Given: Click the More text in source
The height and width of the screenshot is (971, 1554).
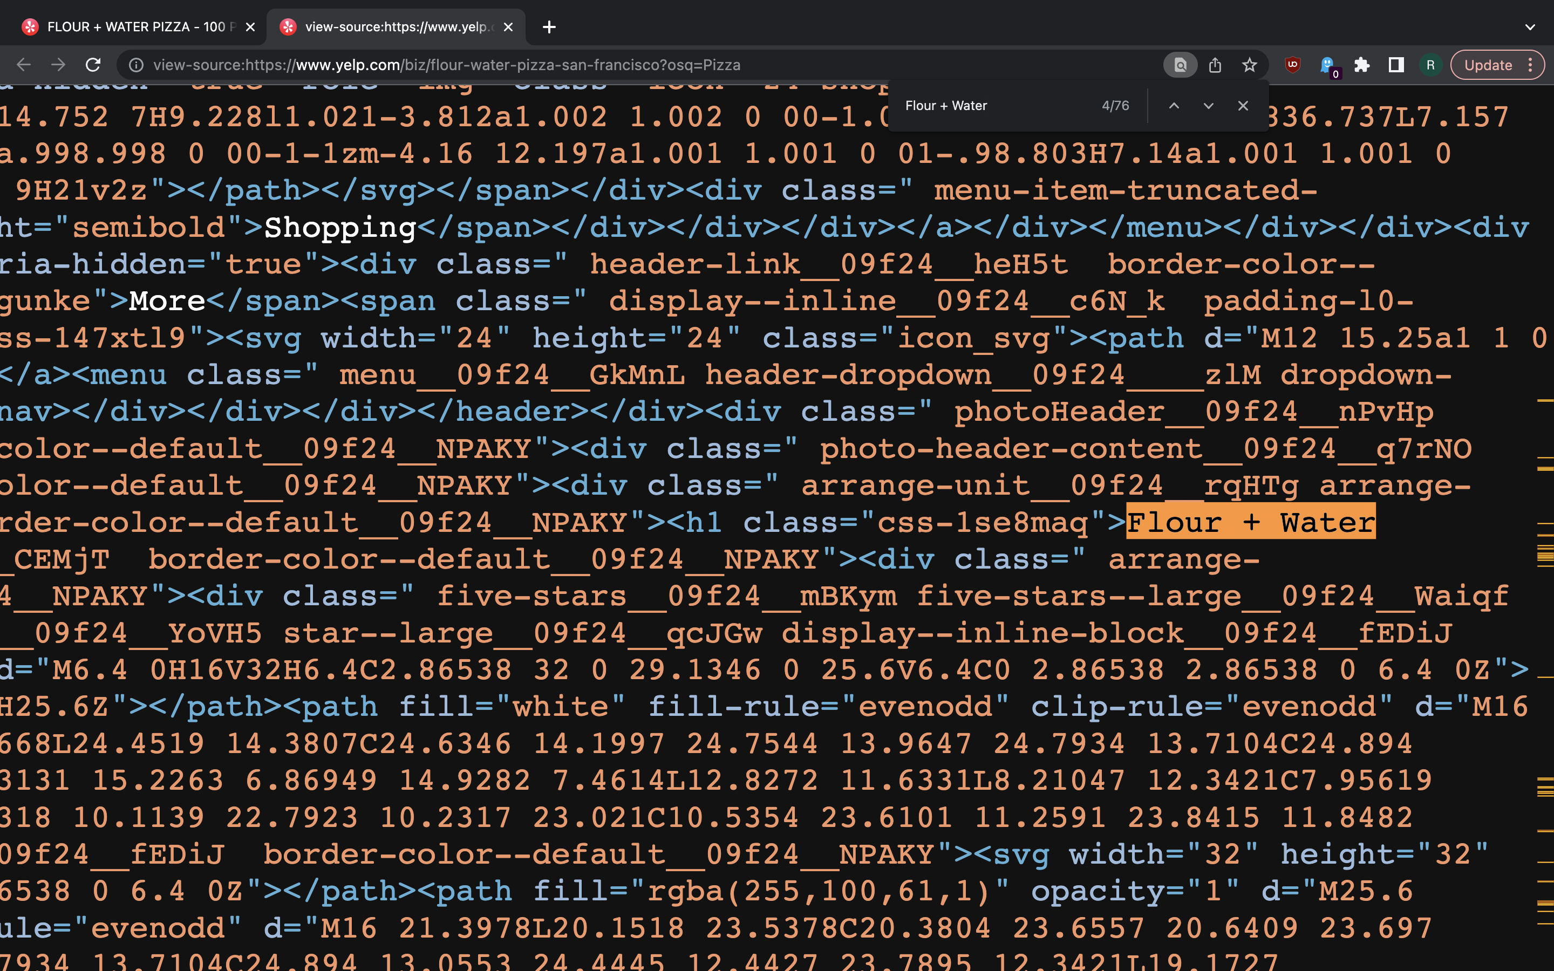Looking at the screenshot, I should (x=167, y=300).
